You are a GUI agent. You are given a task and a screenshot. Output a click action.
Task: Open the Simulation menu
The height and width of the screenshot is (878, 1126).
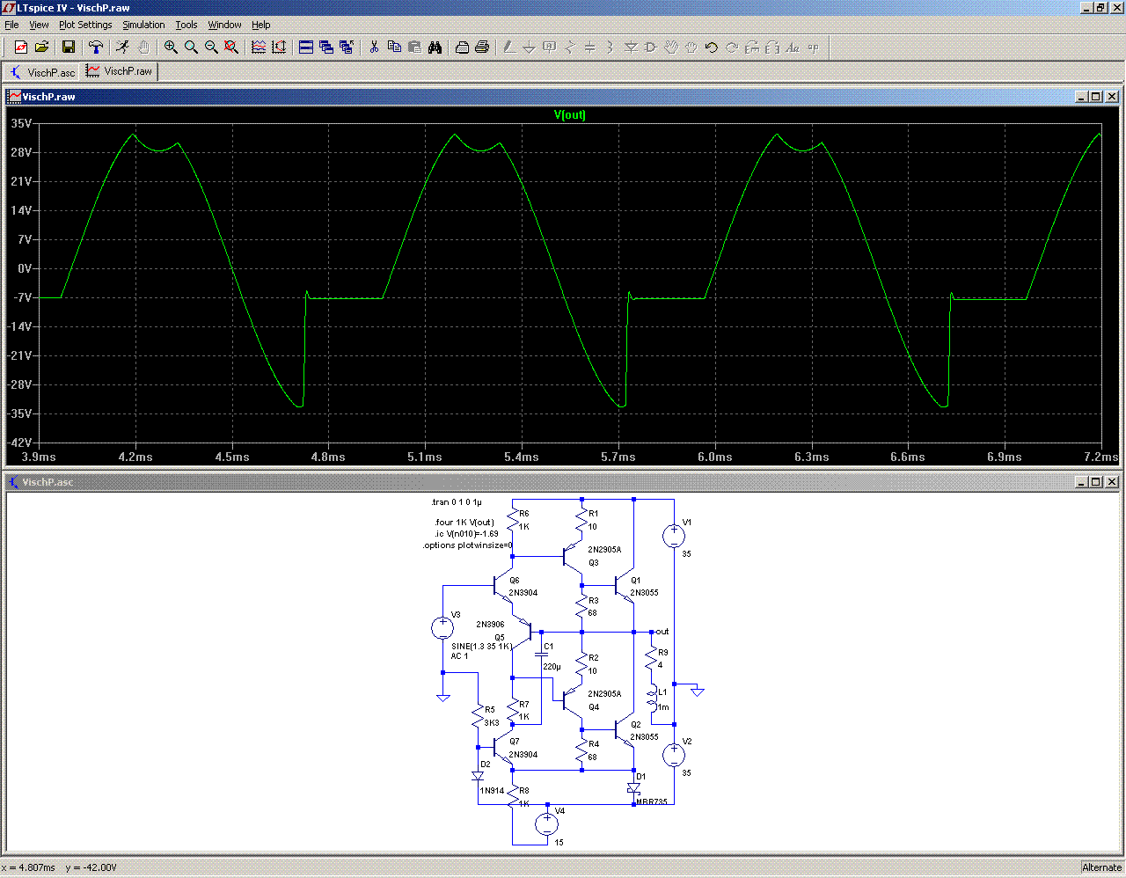pos(143,25)
